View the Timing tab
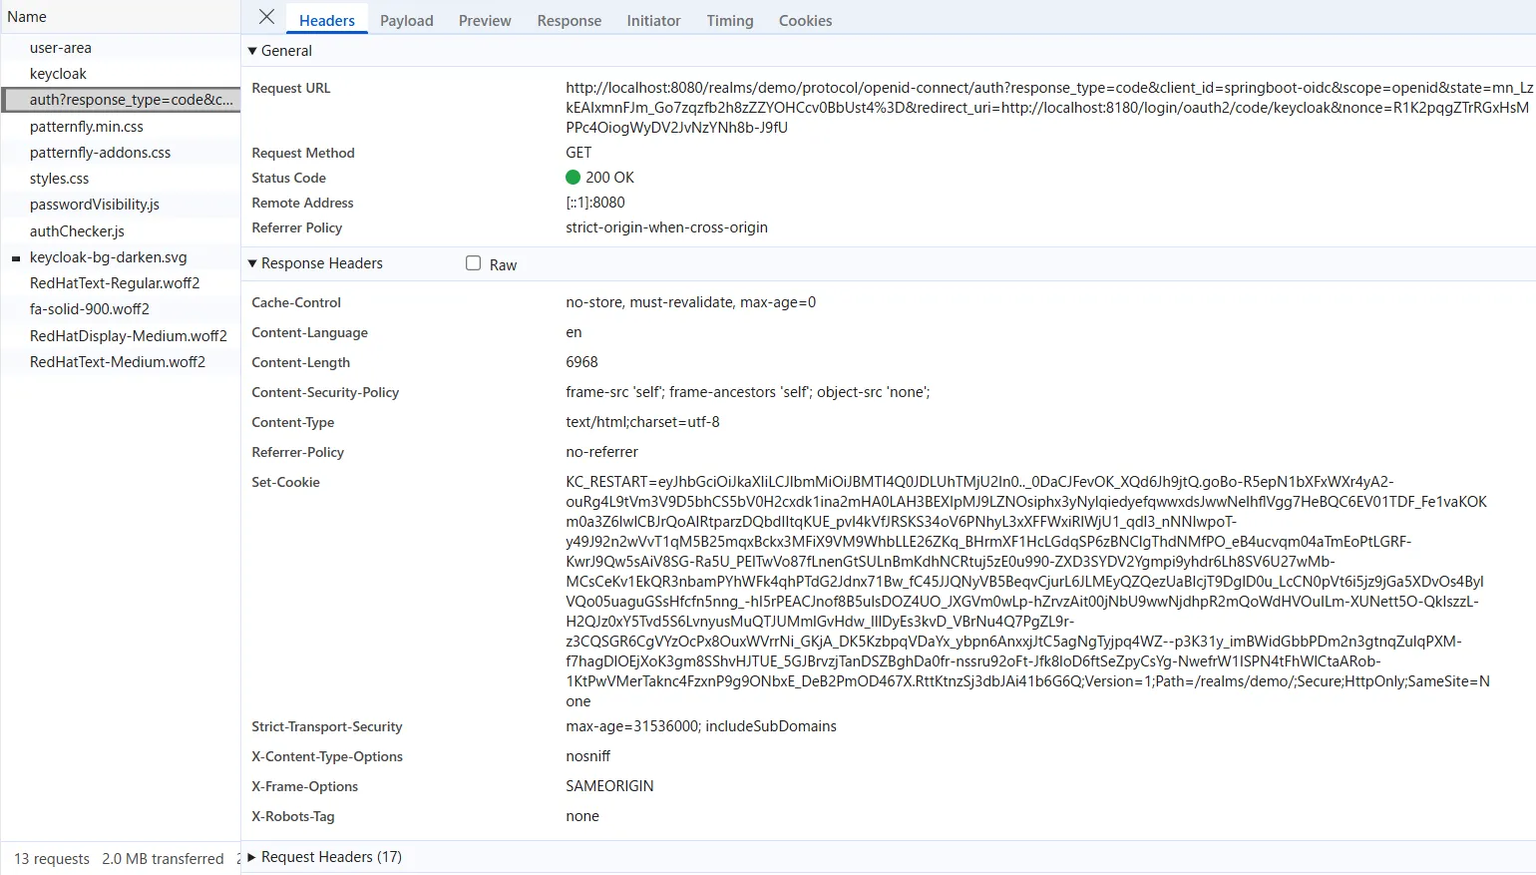 (729, 20)
